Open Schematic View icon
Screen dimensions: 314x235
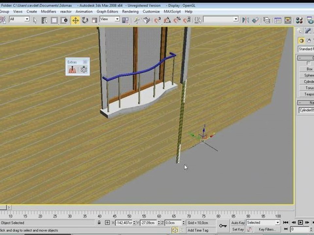[x=288, y=20]
